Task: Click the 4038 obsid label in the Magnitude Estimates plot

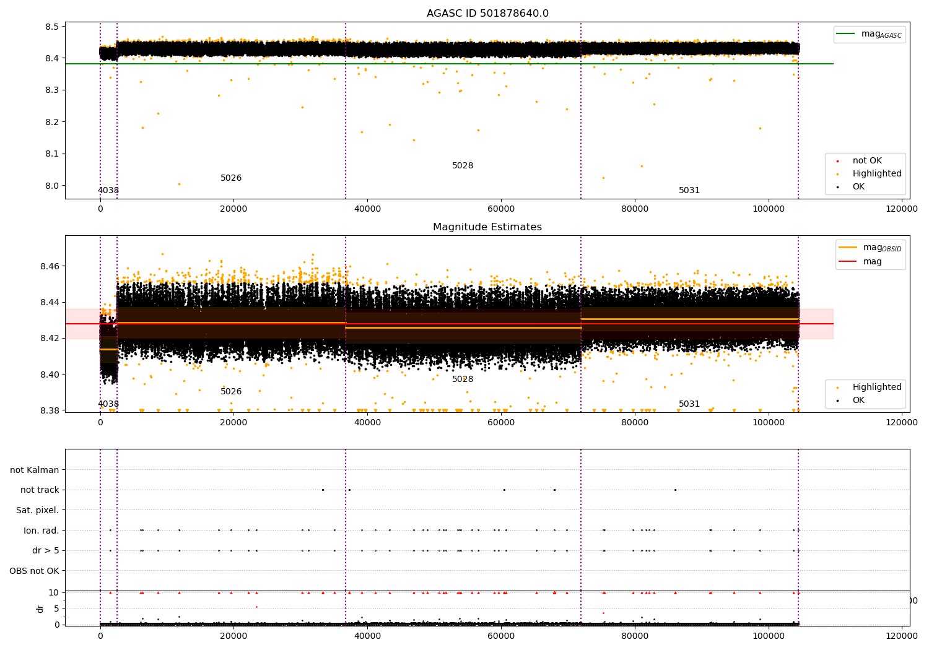Action: pos(108,404)
